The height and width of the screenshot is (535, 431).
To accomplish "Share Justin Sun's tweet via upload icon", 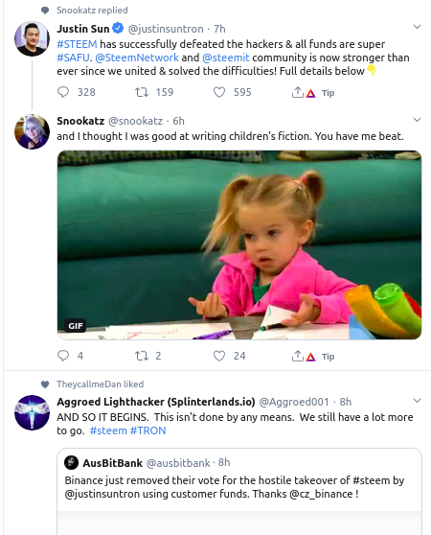I will tap(298, 92).
